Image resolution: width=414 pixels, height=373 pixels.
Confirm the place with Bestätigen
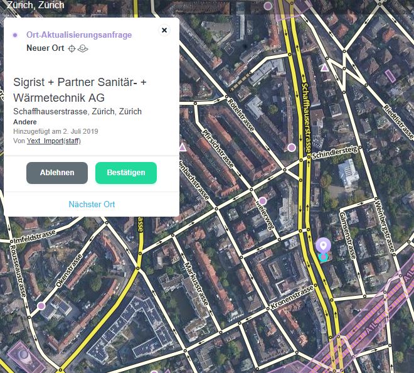click(126, 173)
